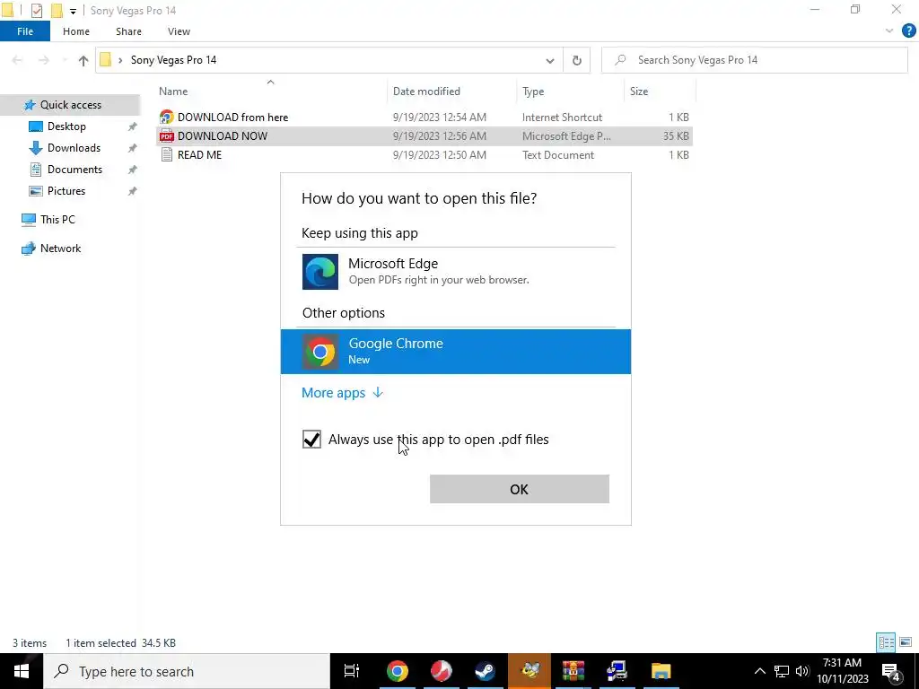
Task: Uncheck Always use this app for .pdf files
Action: 311,439
